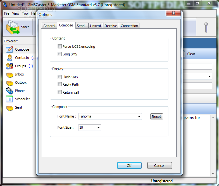
Task: Close the Options dialog with X
Action: point(173,13)
